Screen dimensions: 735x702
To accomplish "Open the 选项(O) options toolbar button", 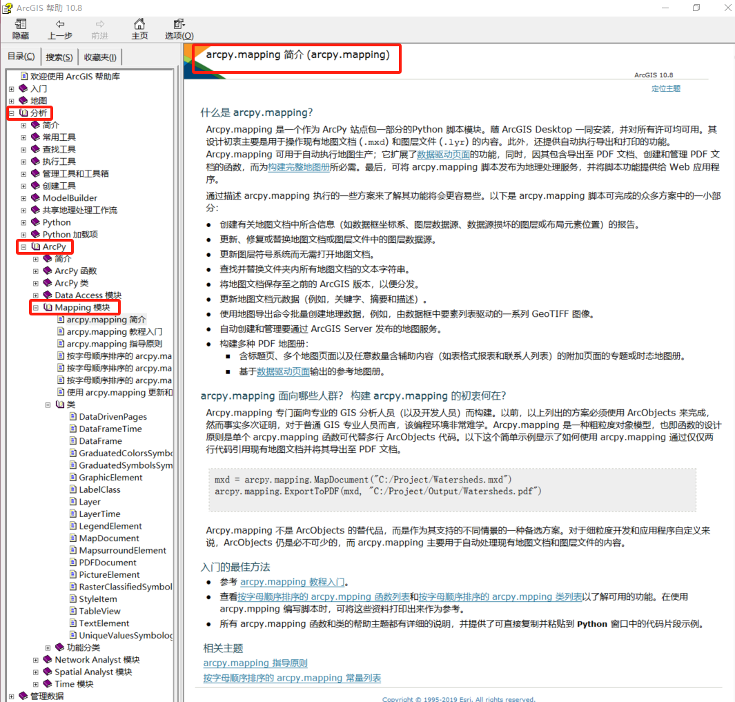I will click(x=179, y=29).
